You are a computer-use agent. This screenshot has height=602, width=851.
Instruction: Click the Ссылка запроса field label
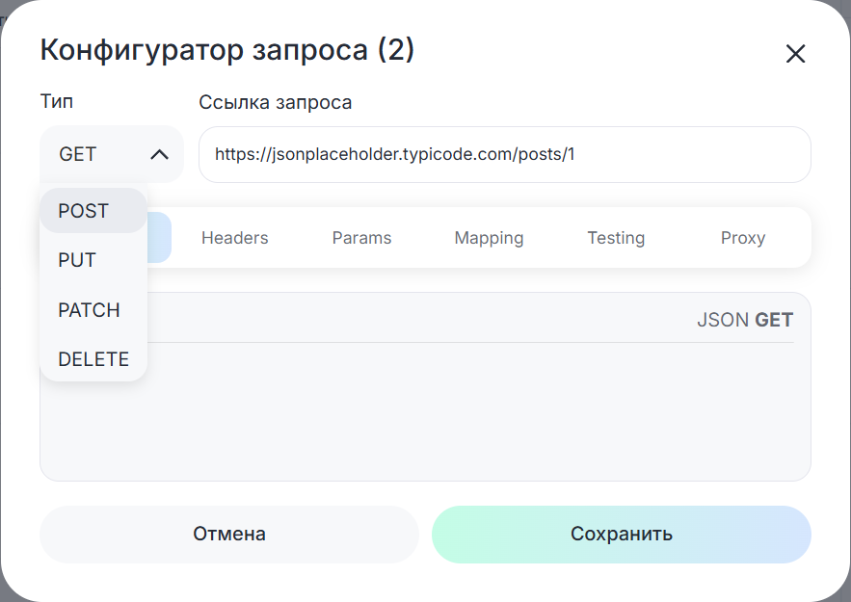[x=275, y=102]
